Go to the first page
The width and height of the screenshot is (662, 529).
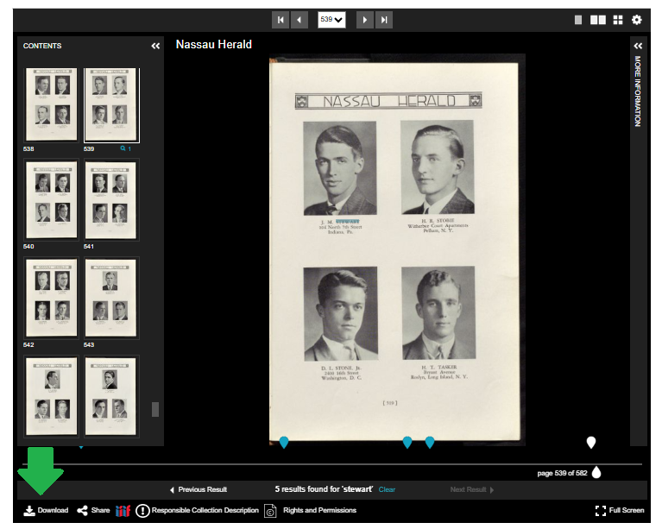coord(281,20)
